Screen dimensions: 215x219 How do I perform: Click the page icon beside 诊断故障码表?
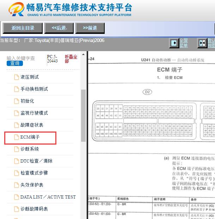pos(17,209)
